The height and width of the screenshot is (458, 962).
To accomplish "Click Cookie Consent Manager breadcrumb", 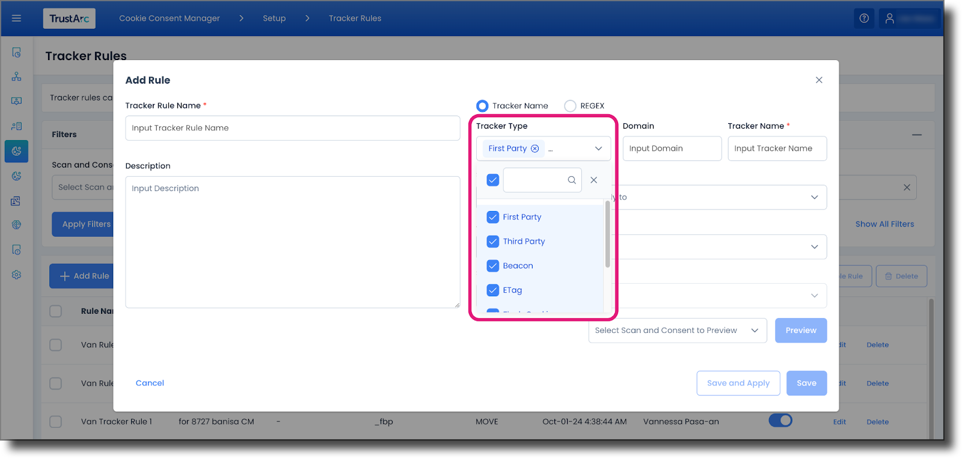I will point(170,19).
